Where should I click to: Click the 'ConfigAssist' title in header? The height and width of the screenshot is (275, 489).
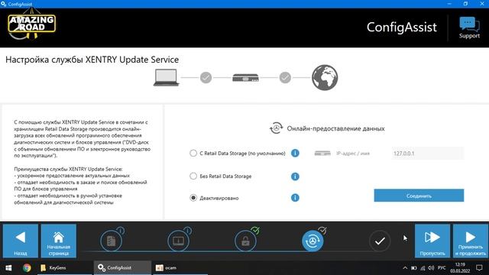click(x=402, y=27)
